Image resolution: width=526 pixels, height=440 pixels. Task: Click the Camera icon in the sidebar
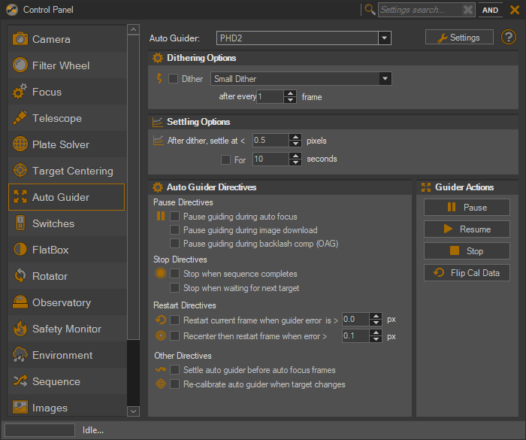pyautogui.click(x=20, y=39)
